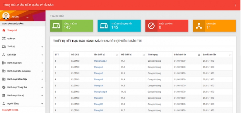Go to Trang chủ in sidebar
241x113 pixels.
pyautogui.click(x=12, y=30)
